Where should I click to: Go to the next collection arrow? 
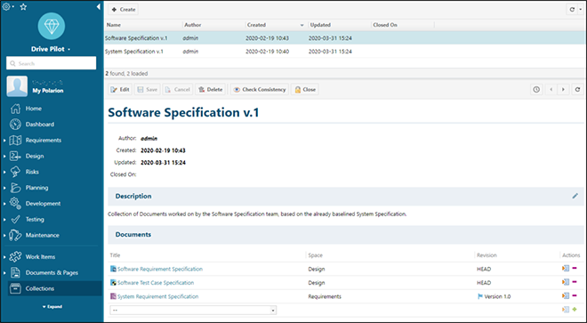563,90
